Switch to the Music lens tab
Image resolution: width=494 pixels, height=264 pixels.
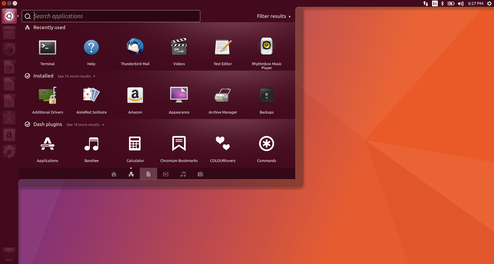(183, 174)
